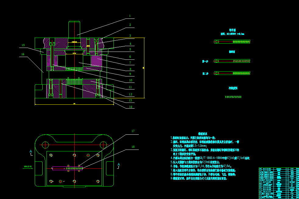Select technical note line starting with 9.

tap(199, 178)
